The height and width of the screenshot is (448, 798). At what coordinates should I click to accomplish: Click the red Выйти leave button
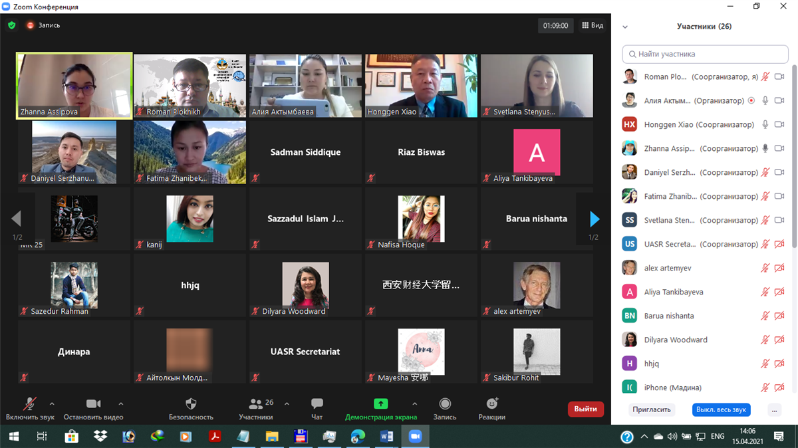[x=586, y=409]
